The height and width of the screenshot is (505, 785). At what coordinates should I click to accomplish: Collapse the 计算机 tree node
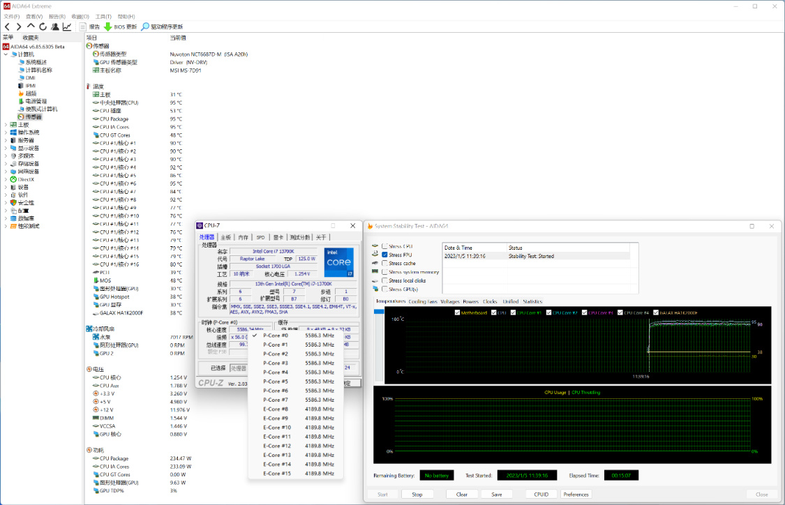[x=6, y=54]
